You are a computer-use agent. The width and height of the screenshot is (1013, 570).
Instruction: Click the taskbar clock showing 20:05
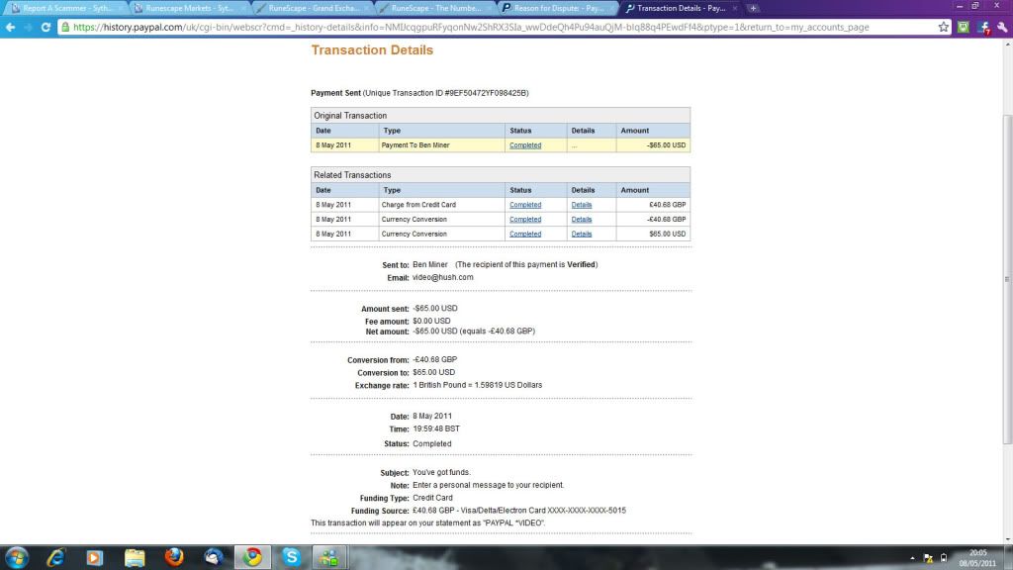click(977, 558)
